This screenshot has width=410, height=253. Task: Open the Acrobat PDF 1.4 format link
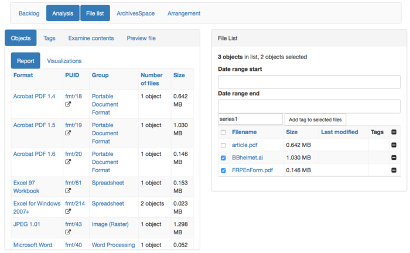(34, 96)
